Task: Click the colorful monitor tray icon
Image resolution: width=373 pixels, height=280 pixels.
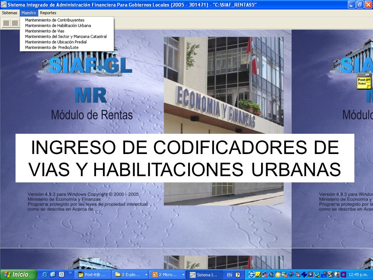Action: (x=330, y=275)
